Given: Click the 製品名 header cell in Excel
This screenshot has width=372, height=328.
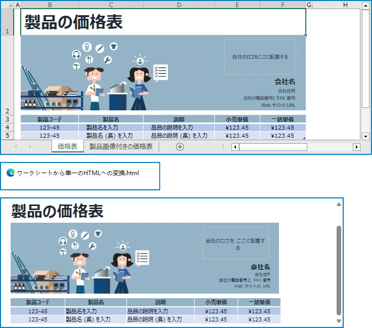Looking at the screenshot, I should tap(111, 119).
